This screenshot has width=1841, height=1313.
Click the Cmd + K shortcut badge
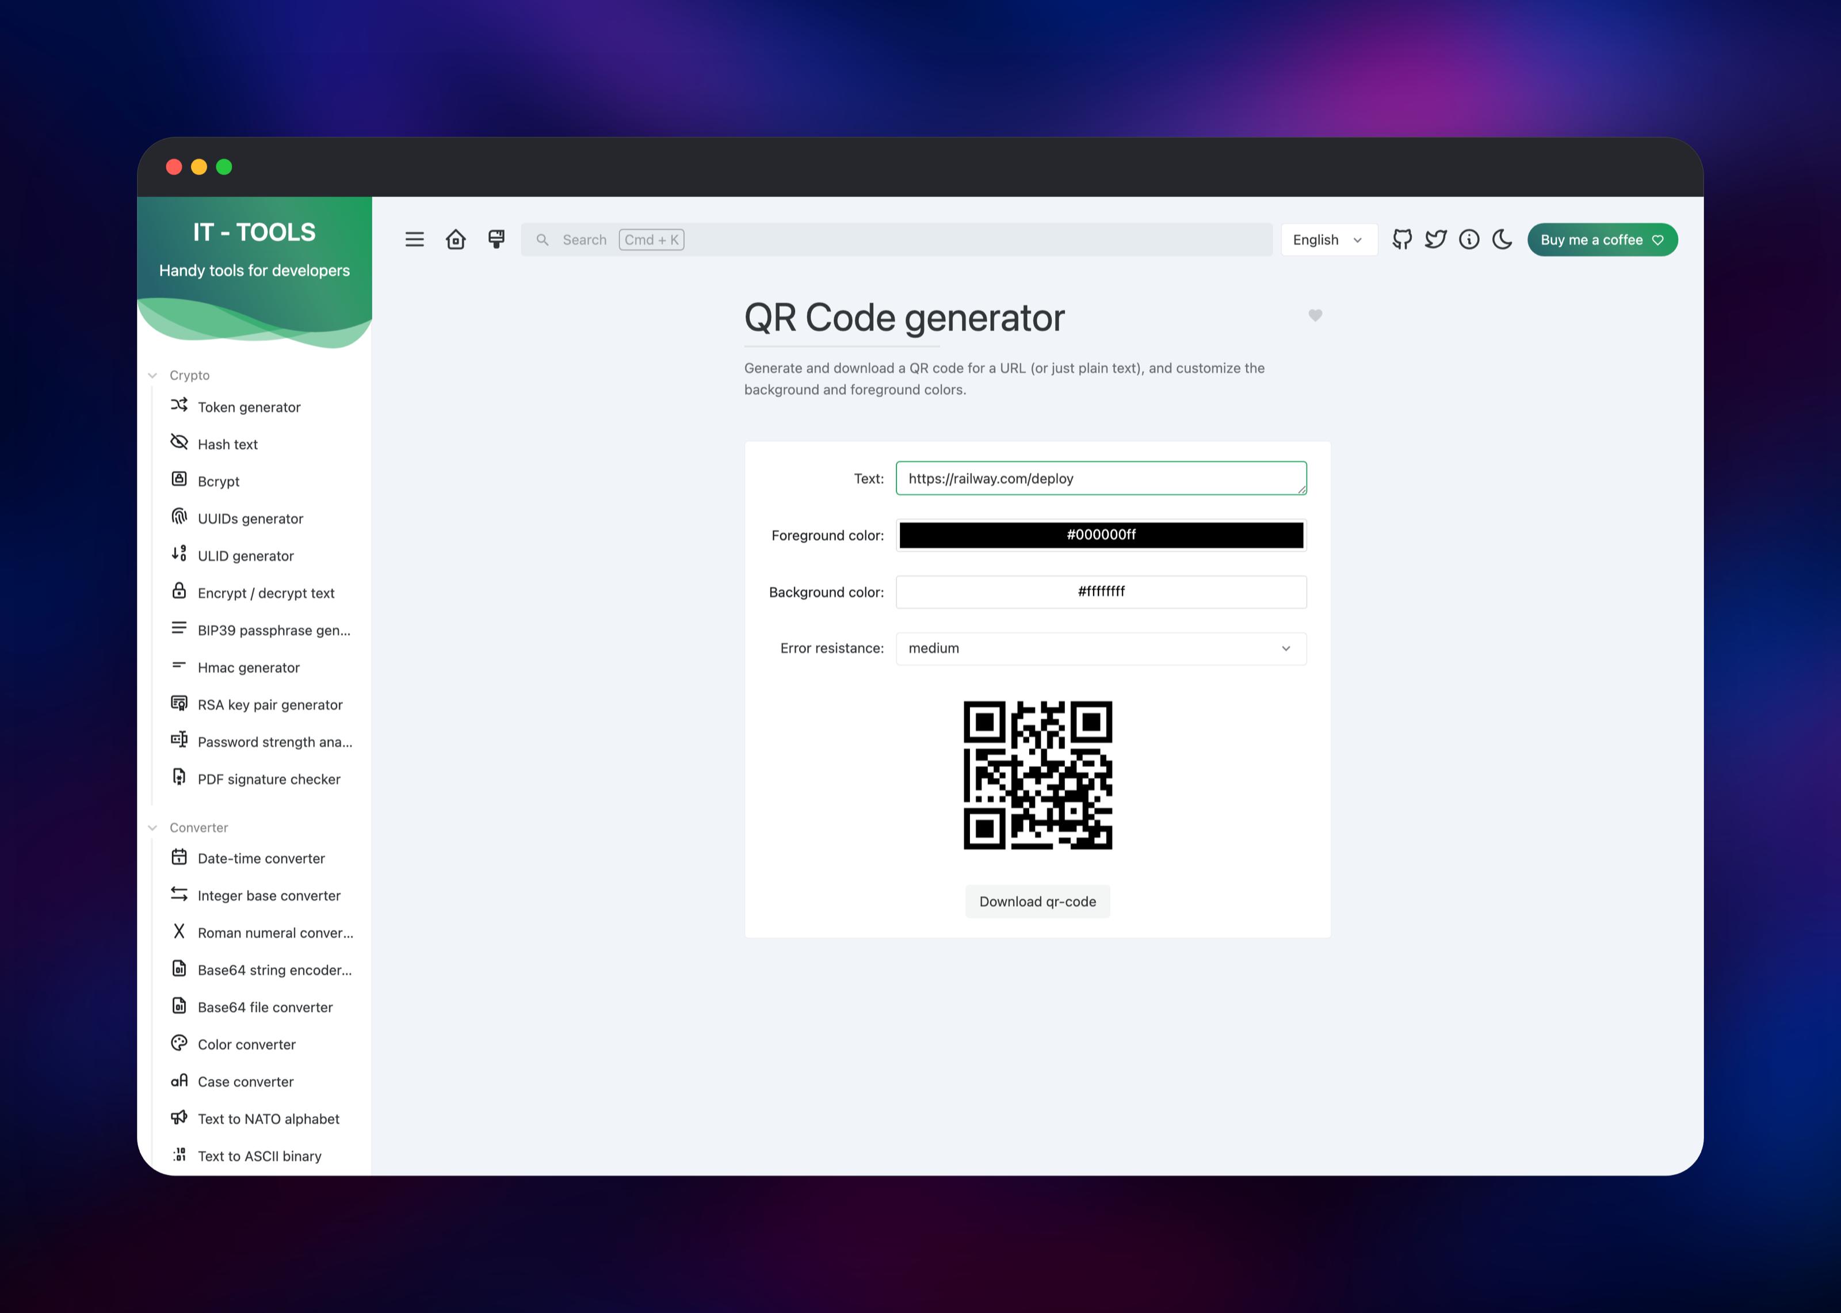pyautogui.click(x=651, y=240)
